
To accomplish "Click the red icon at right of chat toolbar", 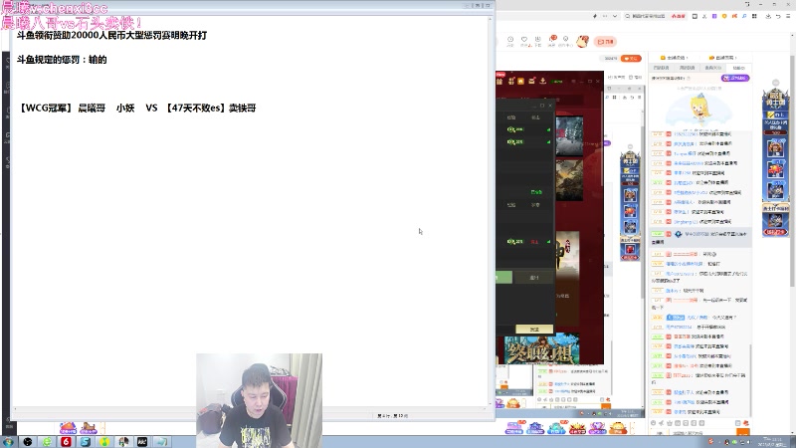I will coord(745,423).
